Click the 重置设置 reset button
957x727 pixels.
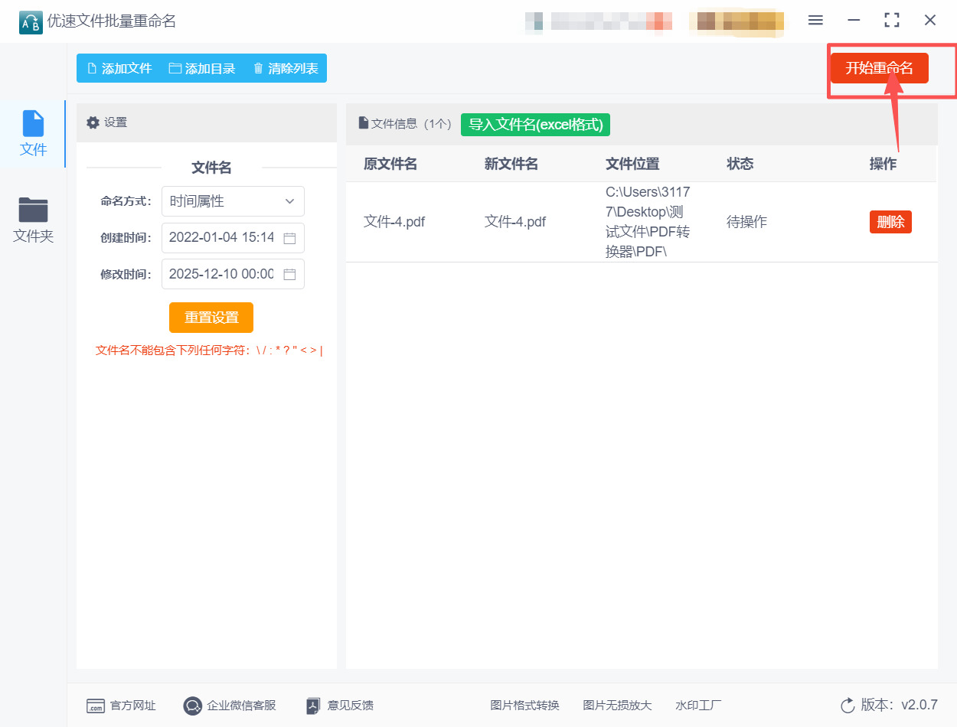click(211, 317)
